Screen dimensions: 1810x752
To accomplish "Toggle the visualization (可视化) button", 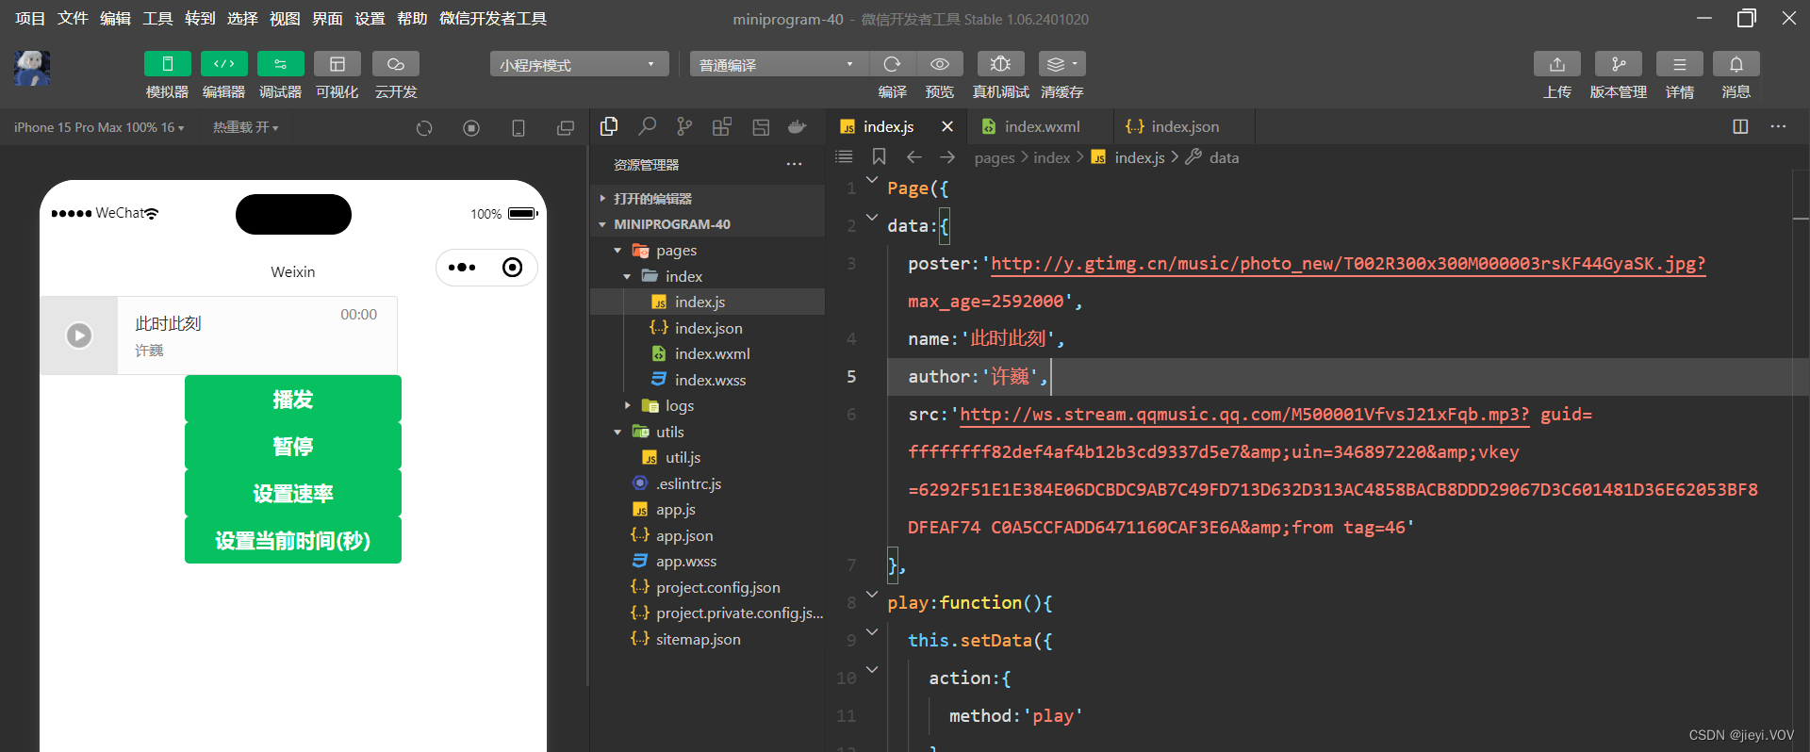I will click(337, 64).
